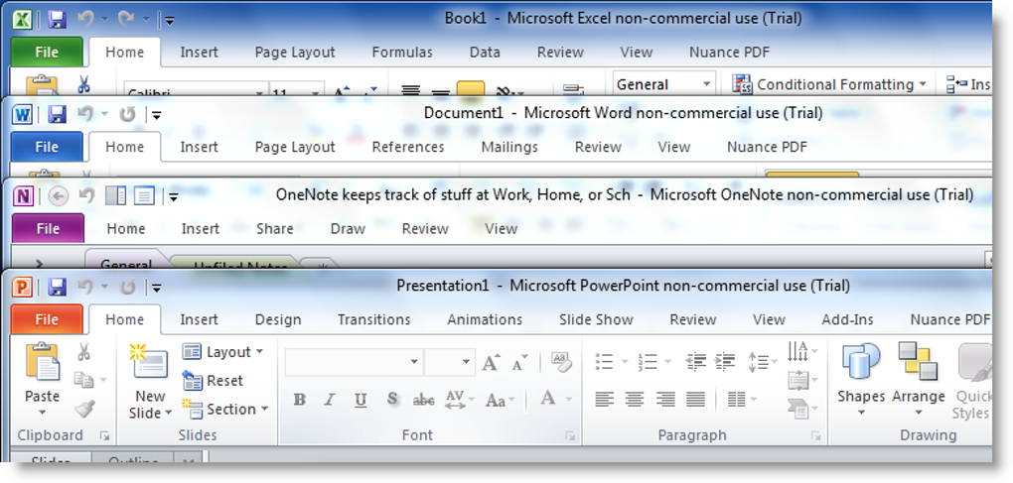Screen dimensions: 1013x483
Task: Click the blue File button in Word
Action: pyautogui.click(x=47, y=147)
